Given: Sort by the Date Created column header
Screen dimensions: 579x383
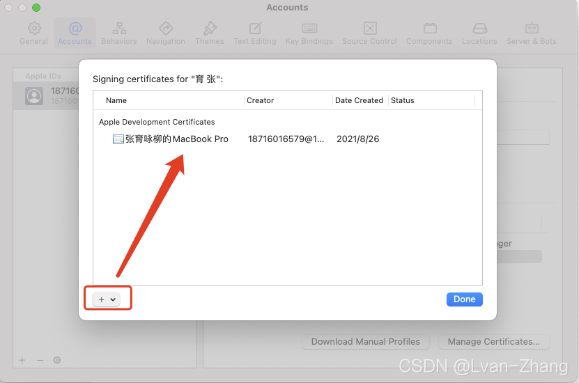Looking at the screenshot, I should pos(359,100).
